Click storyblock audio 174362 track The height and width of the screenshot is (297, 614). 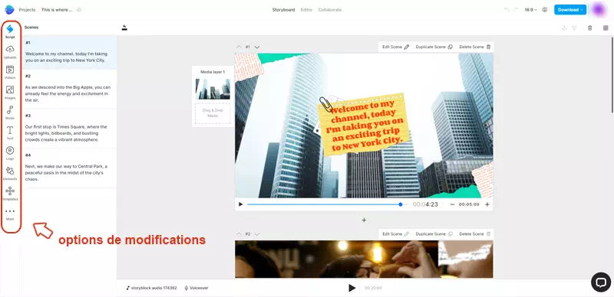[151, 288]
